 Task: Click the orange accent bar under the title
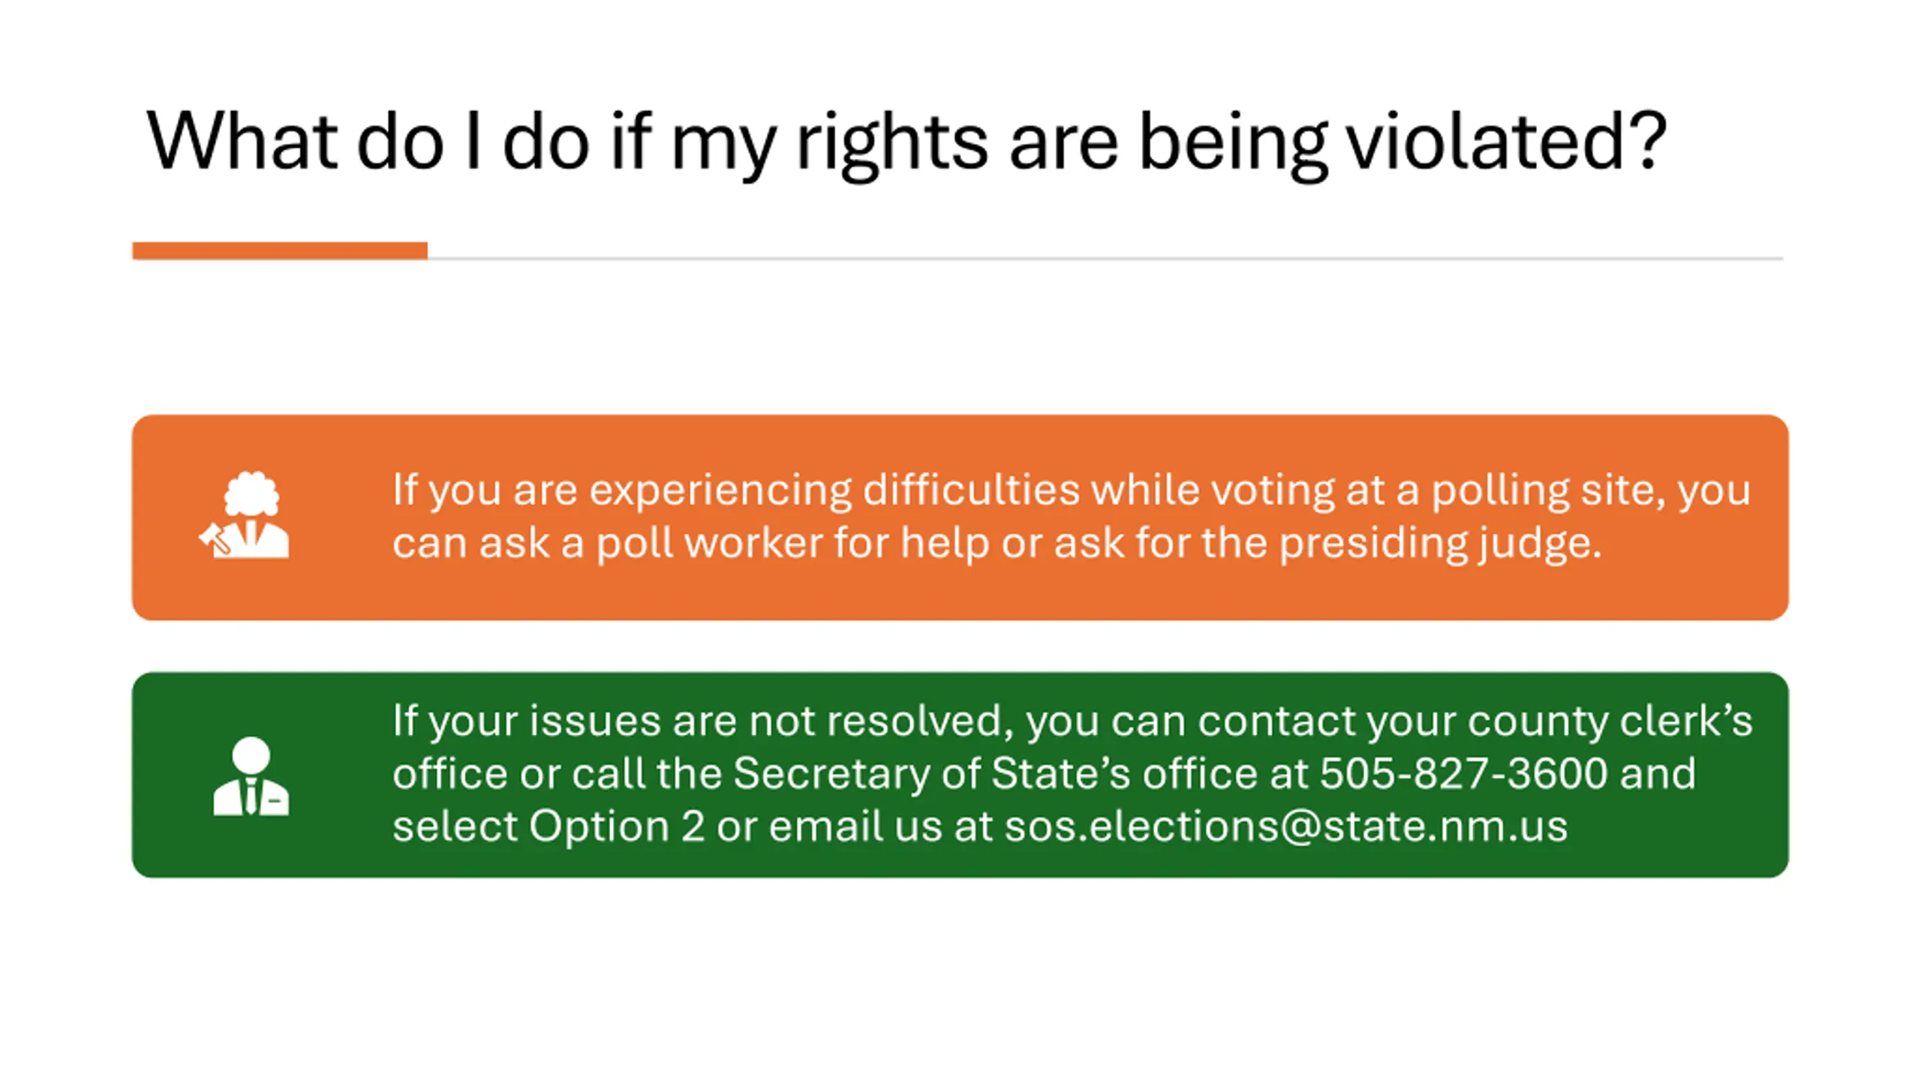coord(280,250)
